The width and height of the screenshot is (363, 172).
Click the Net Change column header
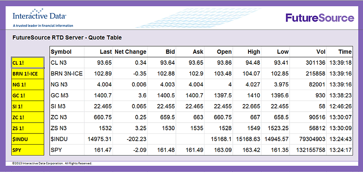pos(130,52)
